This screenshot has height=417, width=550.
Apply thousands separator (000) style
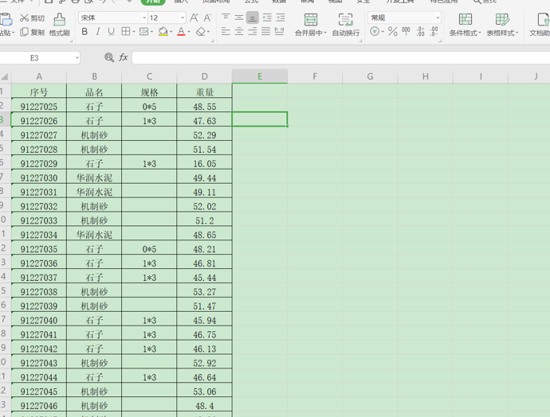[406, 32]
